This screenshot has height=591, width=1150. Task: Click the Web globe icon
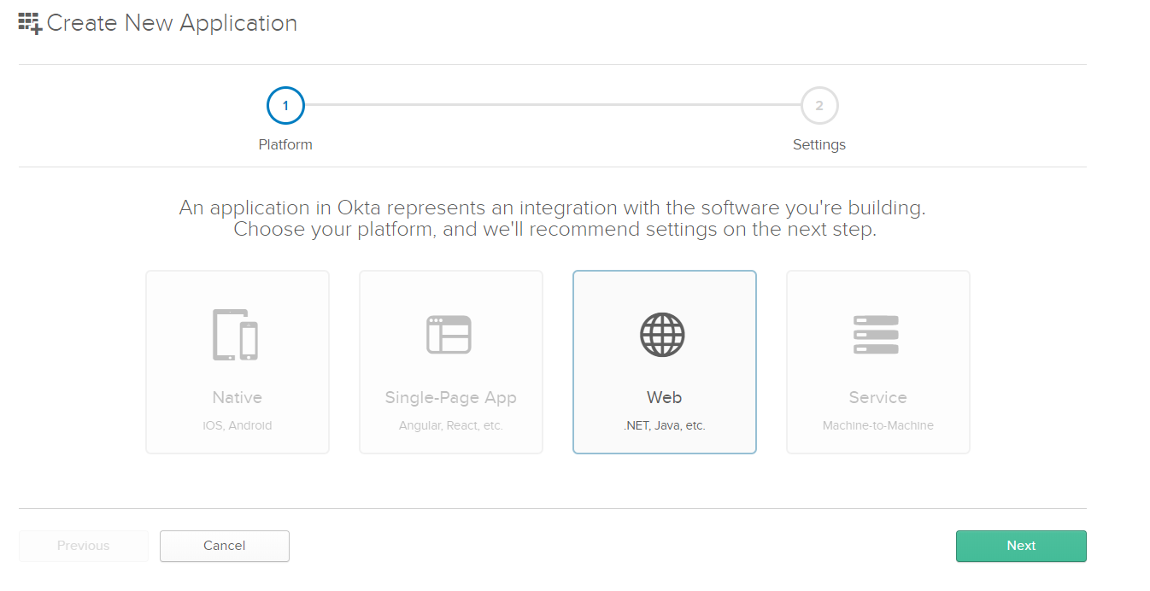click(663, 334)
